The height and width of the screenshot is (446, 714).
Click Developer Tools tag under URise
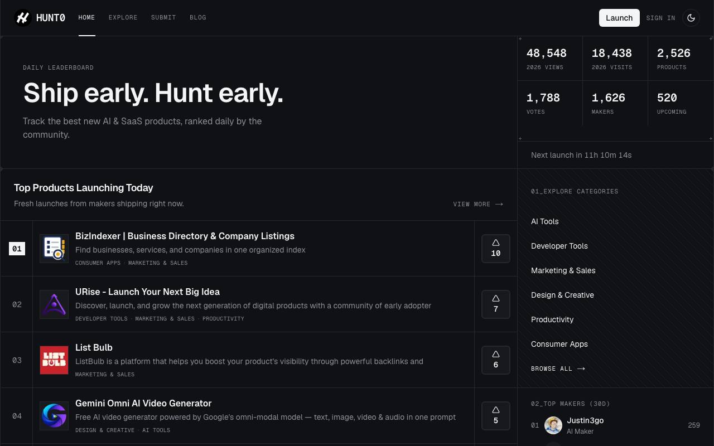pos(102,318)
